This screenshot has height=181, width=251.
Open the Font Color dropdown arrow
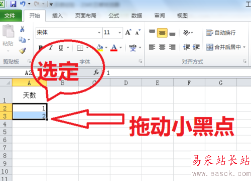point(120,47)
